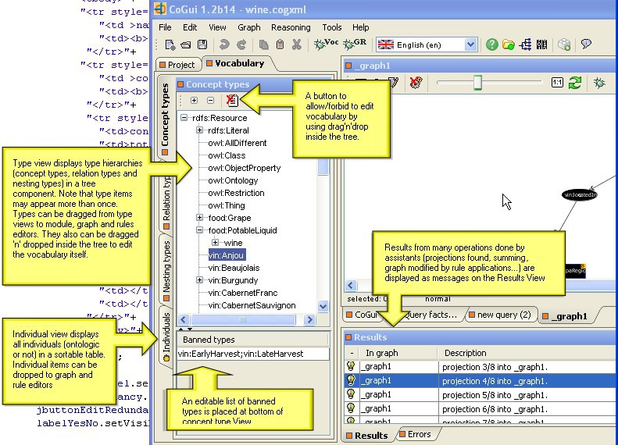The image size is (618, 445).
Task: Switch to the Nesting types side tab
Action: tap(166, 269)
